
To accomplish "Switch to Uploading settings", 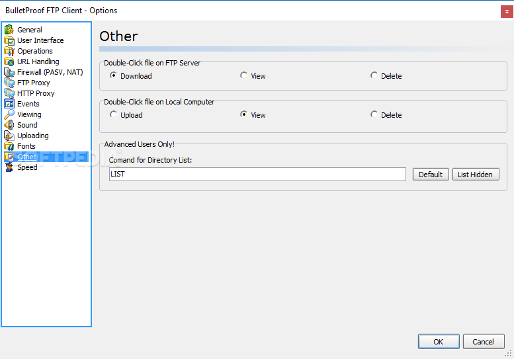I will pos(33,136).
